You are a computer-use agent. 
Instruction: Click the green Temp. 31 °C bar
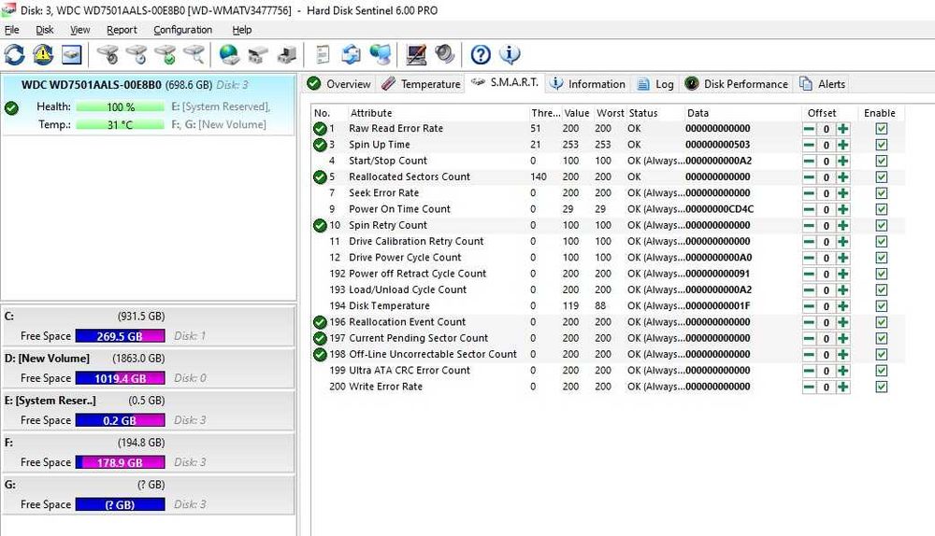point(121,124)
